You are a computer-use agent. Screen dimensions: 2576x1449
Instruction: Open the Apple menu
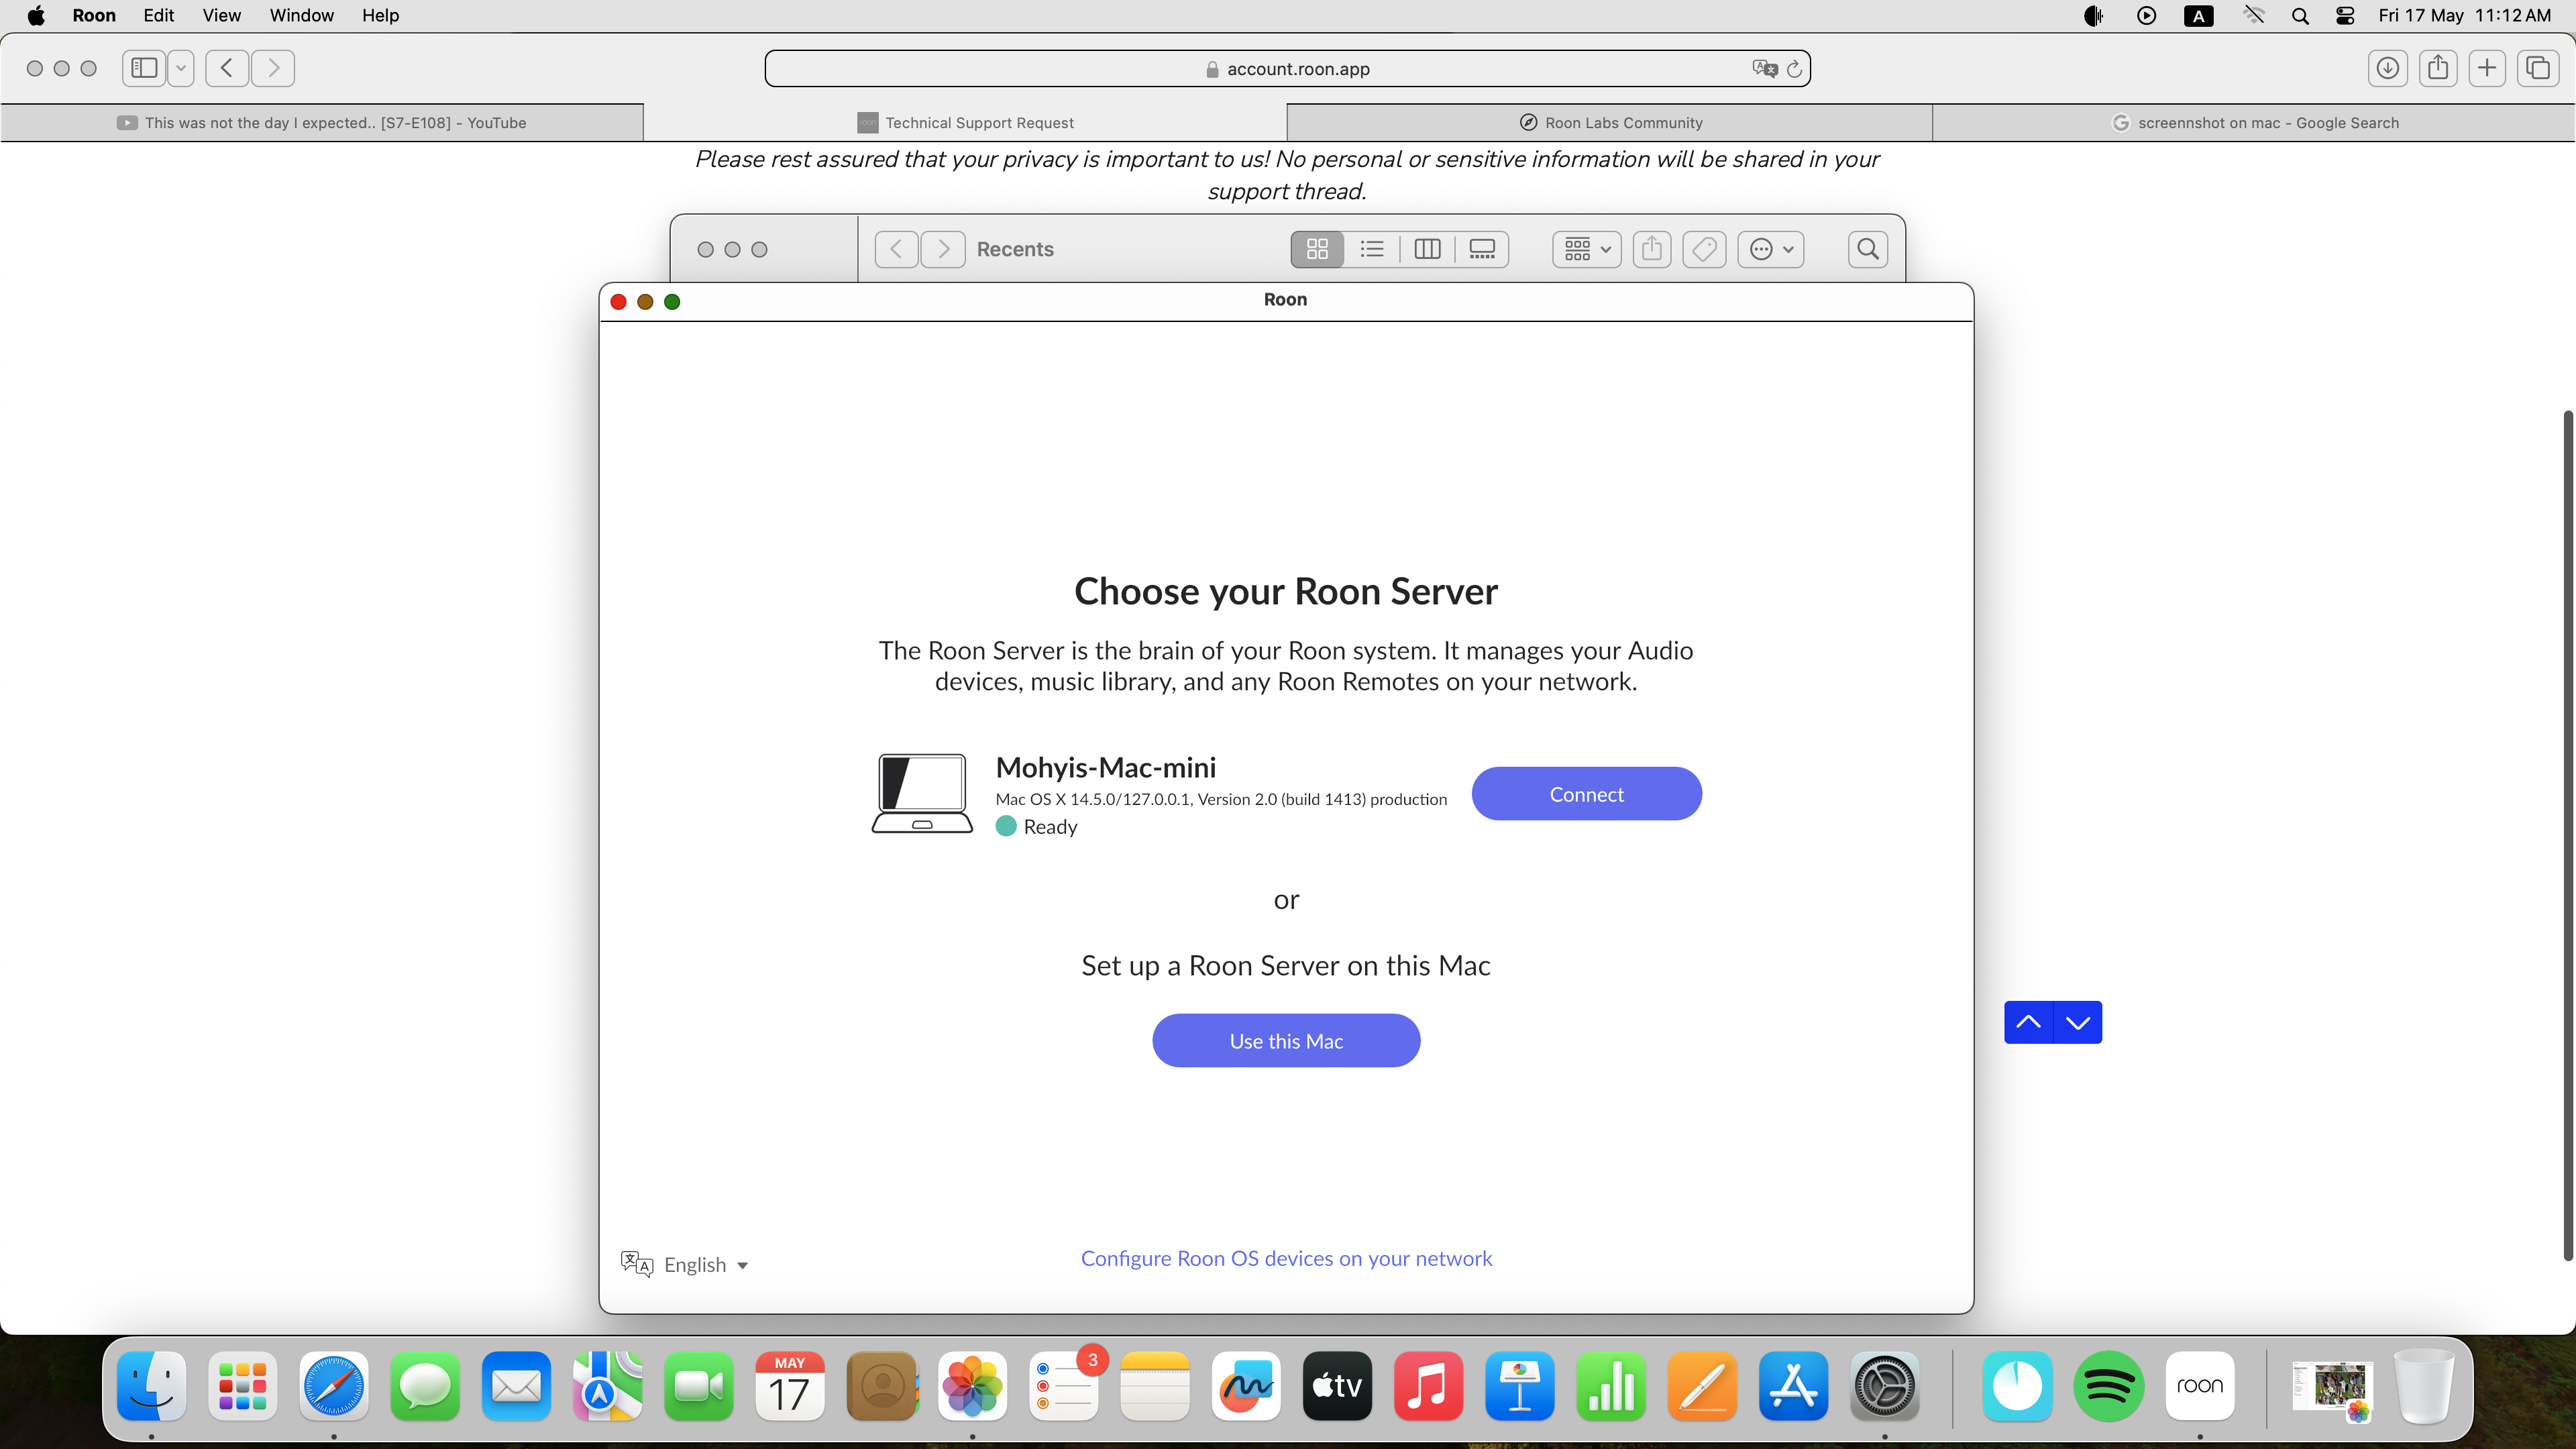click(36, 15)
